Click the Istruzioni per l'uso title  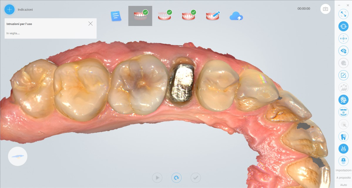19,24
